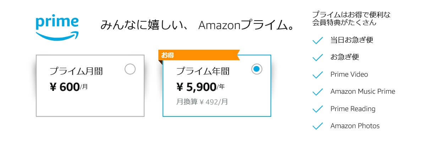The width and height of the screenshot is (426, 142).
Task: Click the みんなに嬉しい、Amazonプライム headline
Action: [x=198, y=26]
